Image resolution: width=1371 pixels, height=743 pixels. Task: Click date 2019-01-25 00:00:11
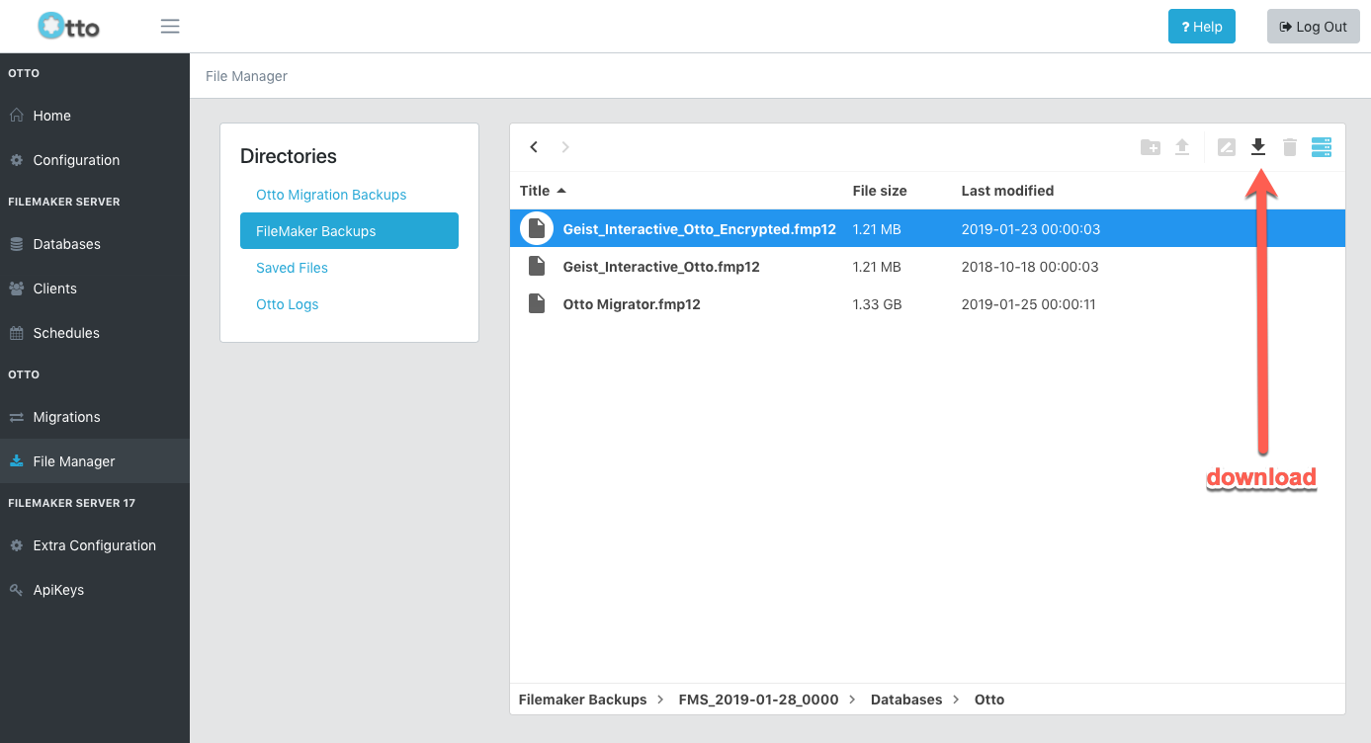(x=1028, y=304)
